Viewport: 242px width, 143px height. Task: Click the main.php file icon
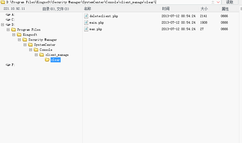[x=86, y=22]
